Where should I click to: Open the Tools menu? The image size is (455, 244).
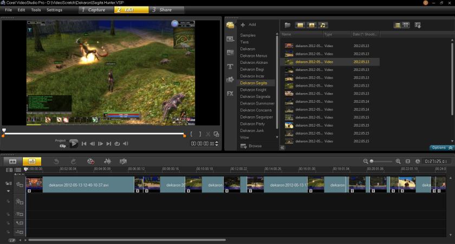[x=36, y=10]
